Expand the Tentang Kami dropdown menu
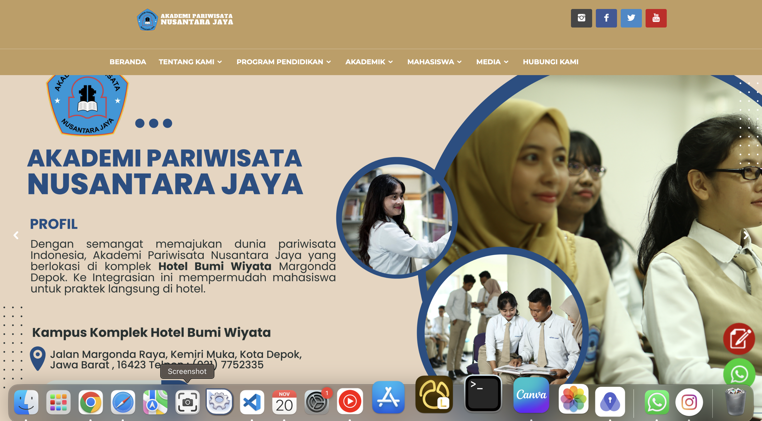The image size is (762, 421). [x=190, y=62]
